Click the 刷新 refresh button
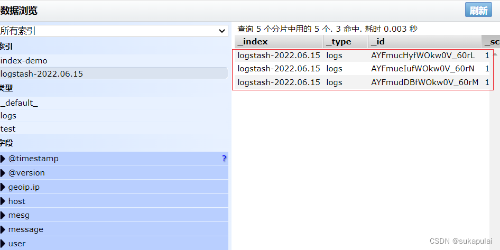Screen dimensions: 500x250 pyautogui.click(x=478, y=10)
